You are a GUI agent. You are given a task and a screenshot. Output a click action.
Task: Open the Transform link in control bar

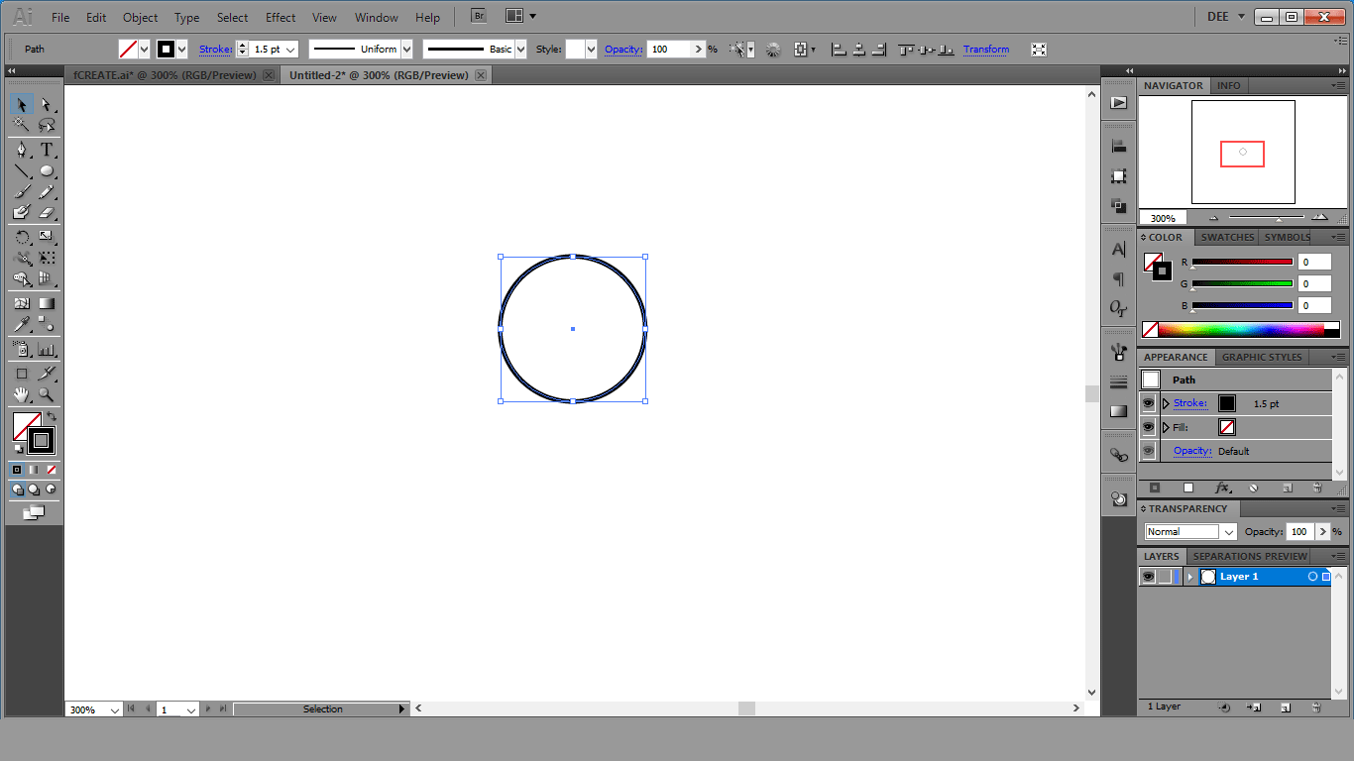tap(986, 50)
